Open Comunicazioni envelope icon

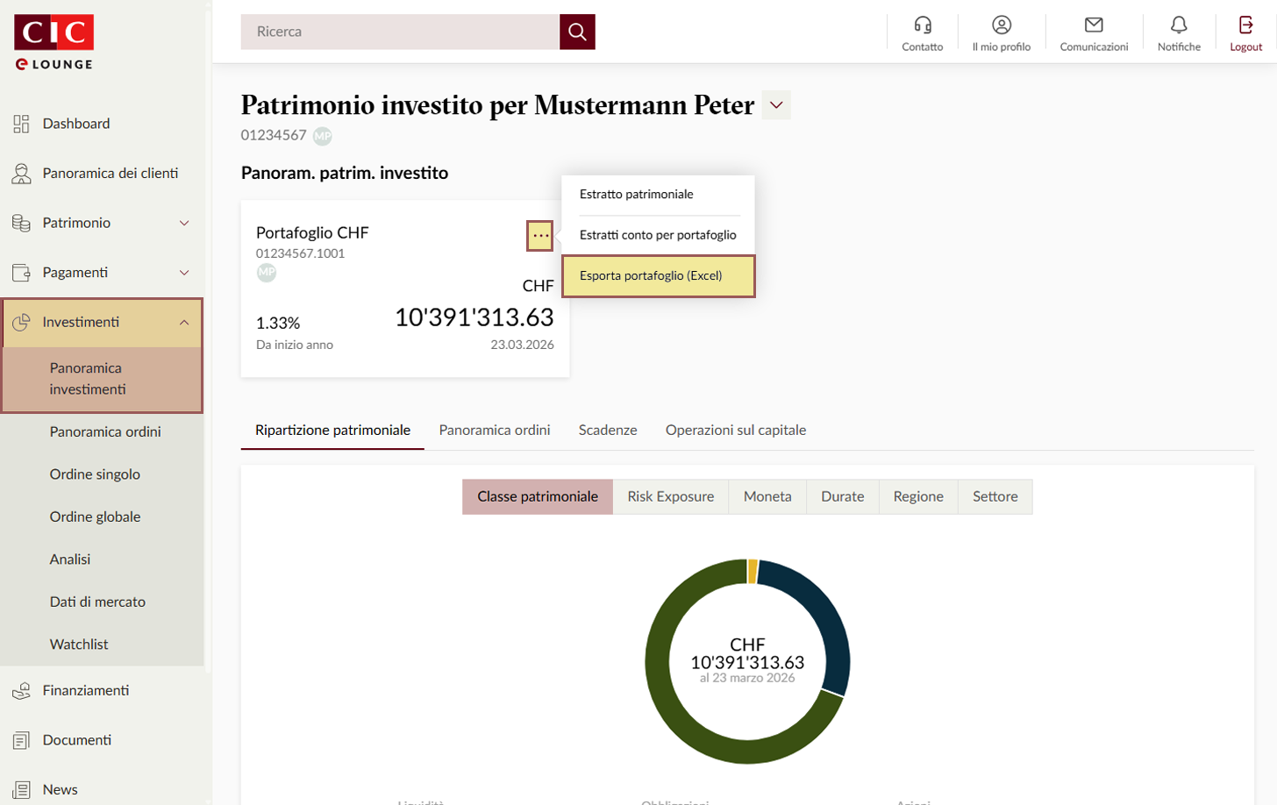1093,25
